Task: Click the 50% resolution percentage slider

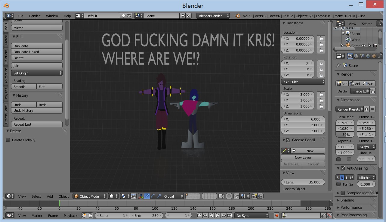Action: (344, 134)
